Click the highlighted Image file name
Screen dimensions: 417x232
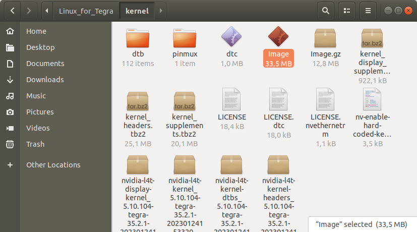coord(278,54)
